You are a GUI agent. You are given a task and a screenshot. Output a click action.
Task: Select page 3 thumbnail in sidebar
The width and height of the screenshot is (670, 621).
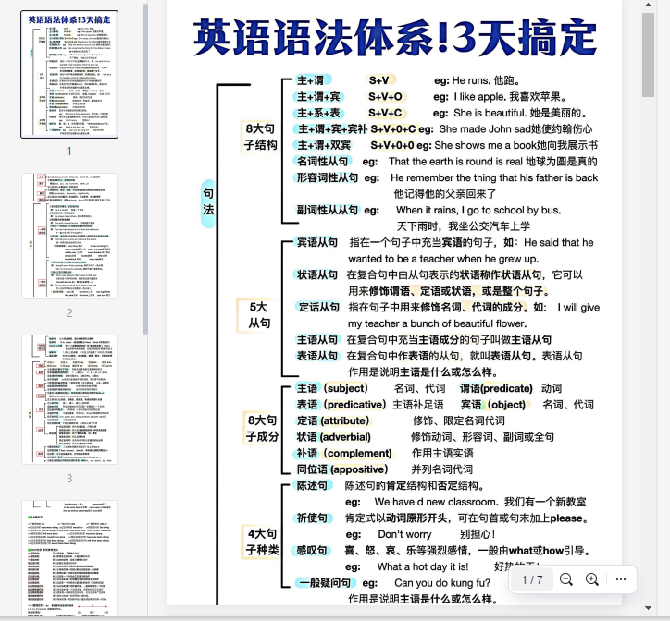(x=69, y=399)
